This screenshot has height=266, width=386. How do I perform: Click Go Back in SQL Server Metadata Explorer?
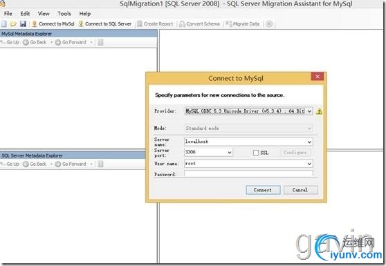pos(35,164)
